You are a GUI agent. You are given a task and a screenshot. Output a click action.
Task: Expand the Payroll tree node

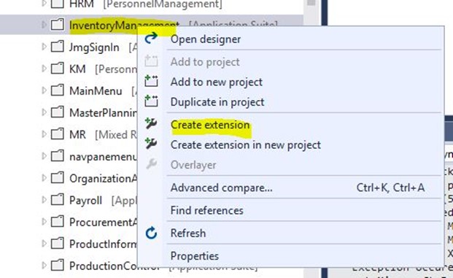[44, 200]
